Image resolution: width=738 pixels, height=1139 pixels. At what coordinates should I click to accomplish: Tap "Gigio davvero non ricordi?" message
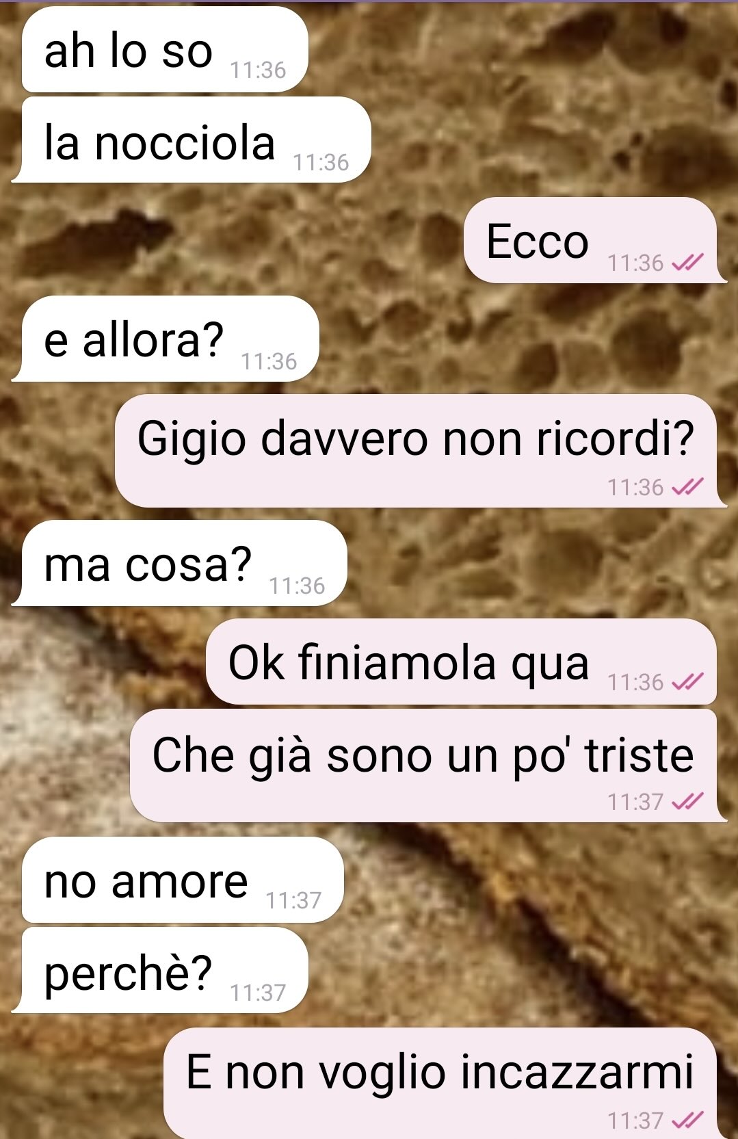coord(420,451)
